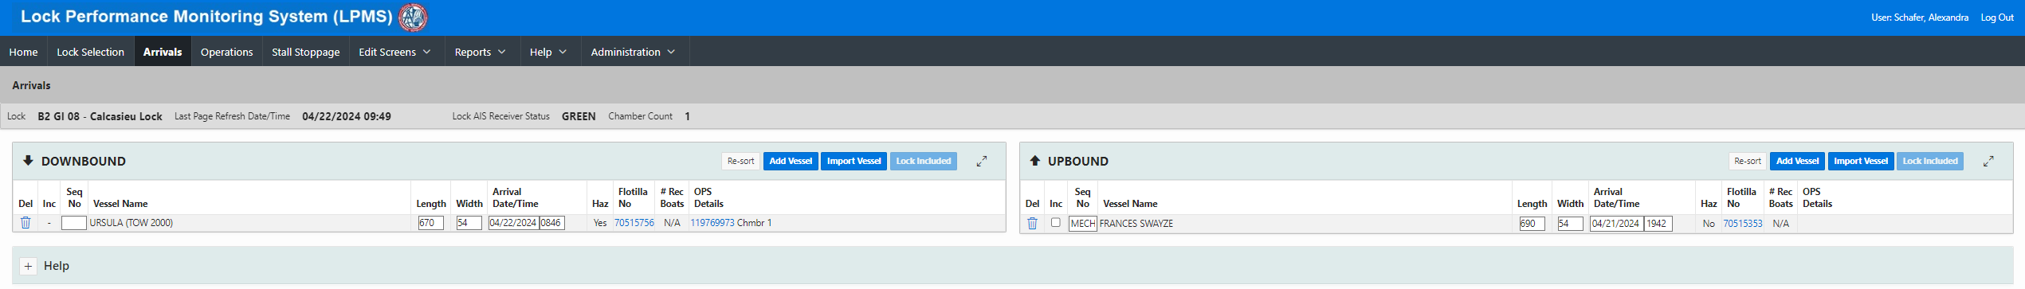Click the Upbound Arrival Date/Time column header
The image size is (2025, 289).
click(1616, 197)
